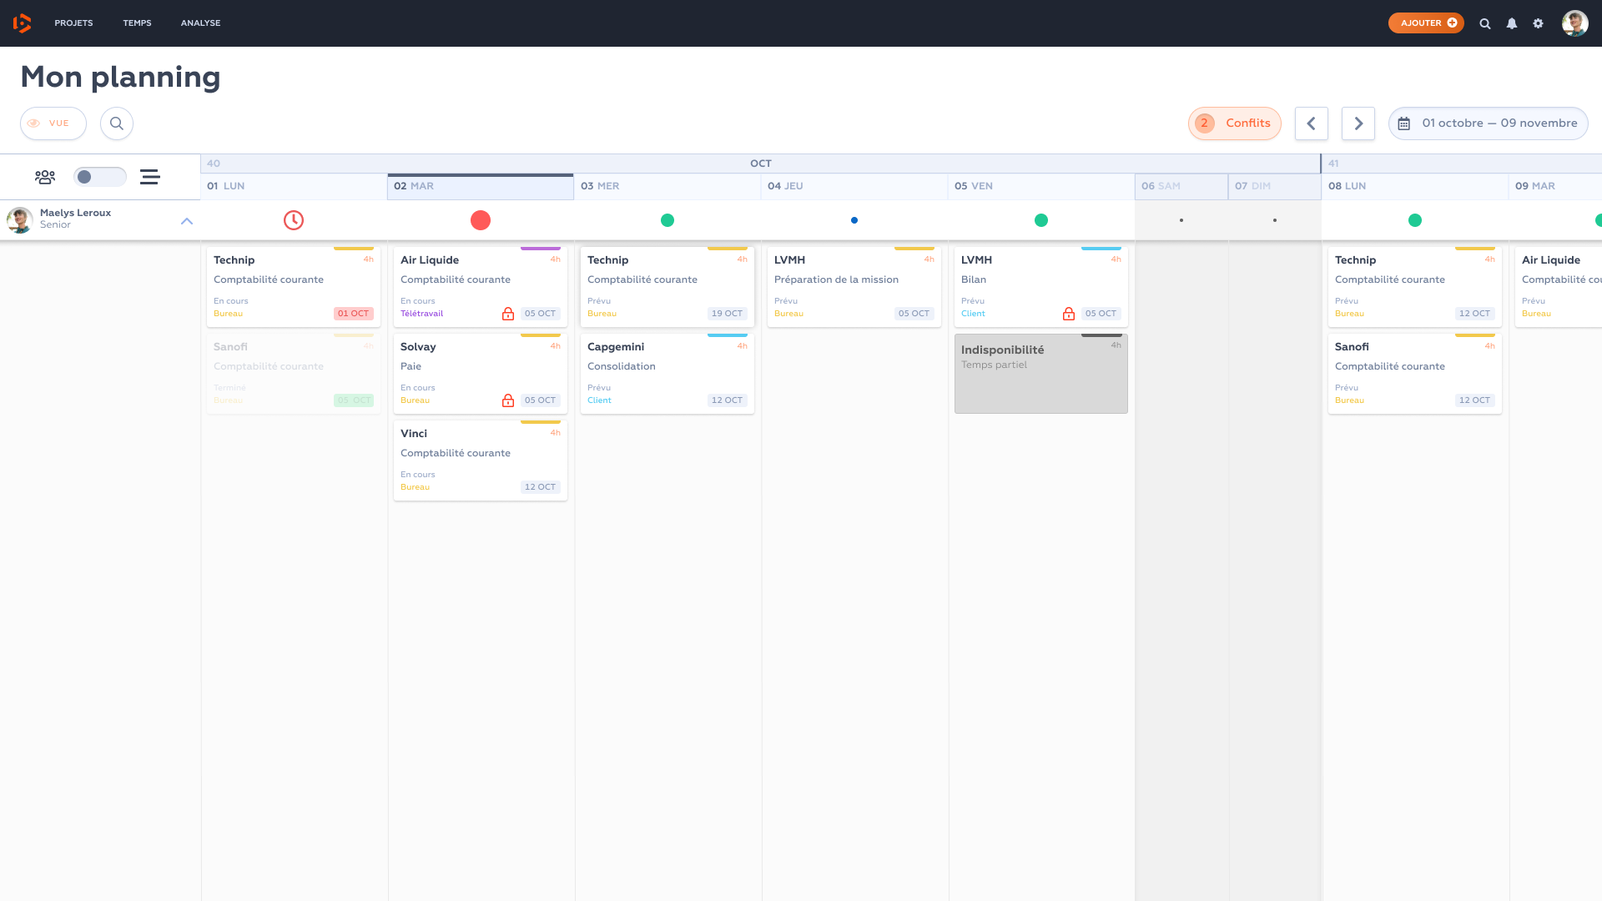This screenshot has width=1602, height=901.
Task: Select the 03 MER day header
Action: [667, 186]
